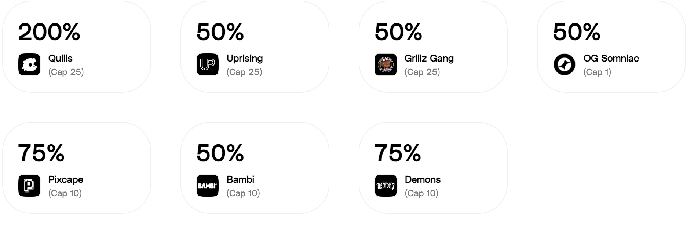The width and height of the screenshot is (694, 227).
Task: Select the OG Somniac label
Action: click(x=611, y=58)
